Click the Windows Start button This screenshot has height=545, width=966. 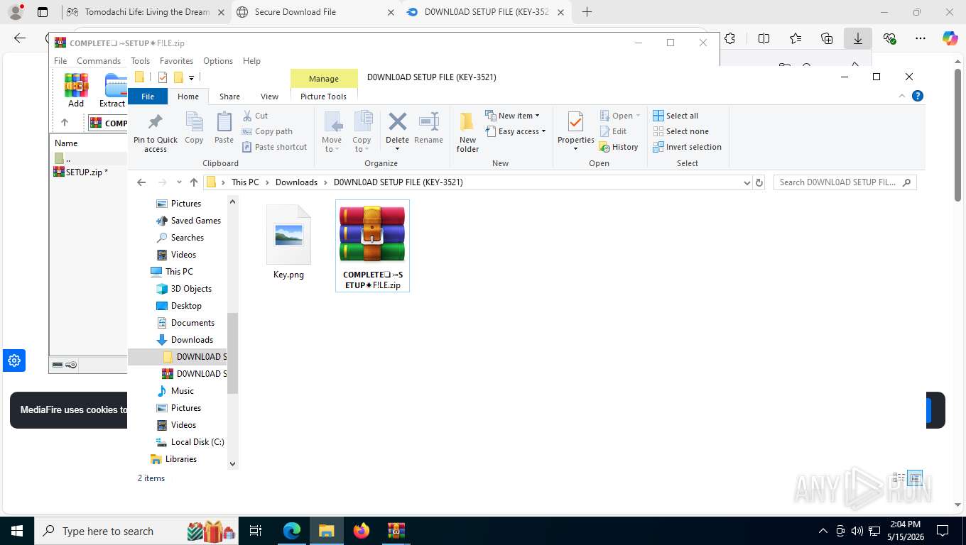point(16,531)
